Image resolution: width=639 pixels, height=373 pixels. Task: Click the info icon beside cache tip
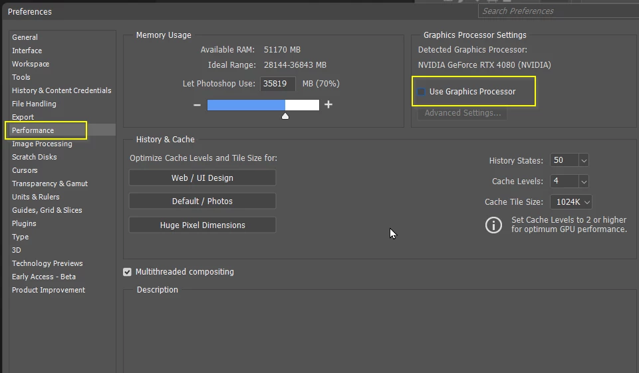pyautogui.click(x=493, y=225)
